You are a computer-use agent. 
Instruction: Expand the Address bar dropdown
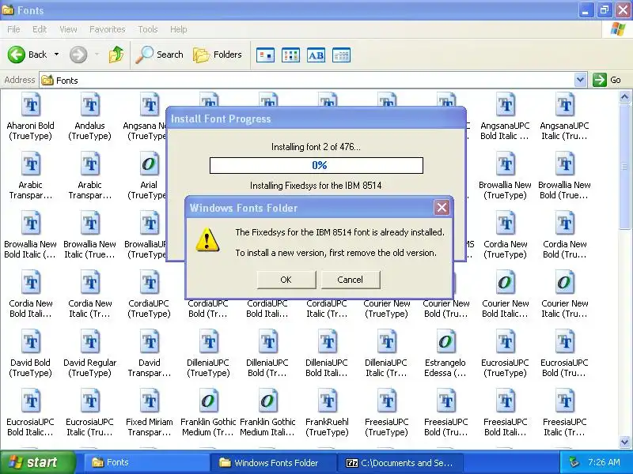coord(580,80)
